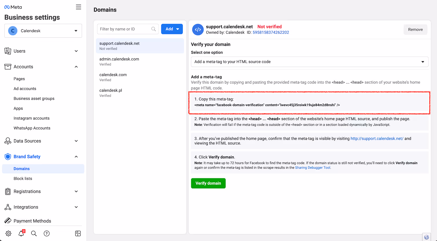
Task: Select the calendesk.com domain entry
Action: tap(113, 75)
